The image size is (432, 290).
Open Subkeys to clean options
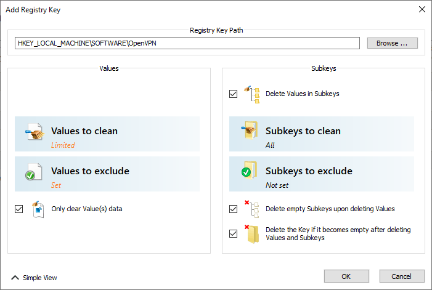[322, 134]
